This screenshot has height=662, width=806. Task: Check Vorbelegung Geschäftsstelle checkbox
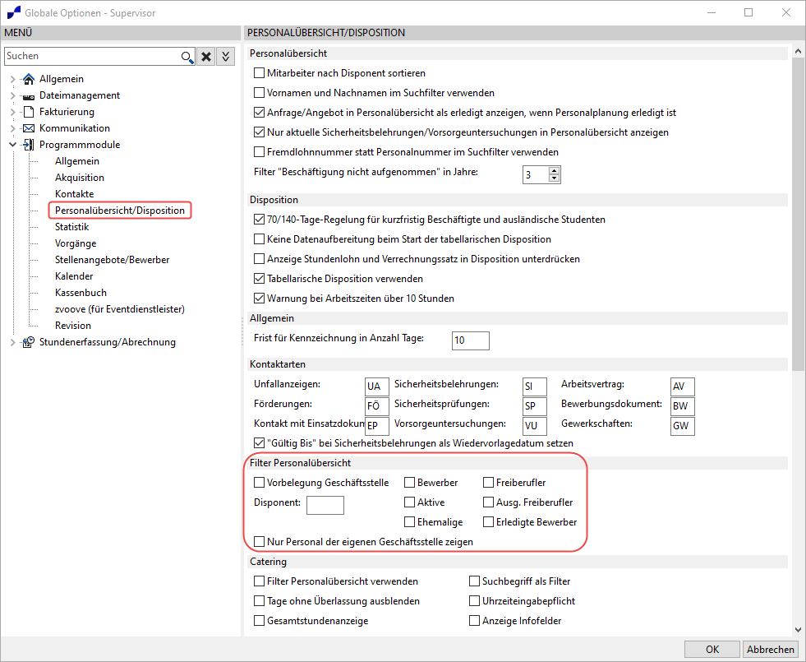click(259, 483)
